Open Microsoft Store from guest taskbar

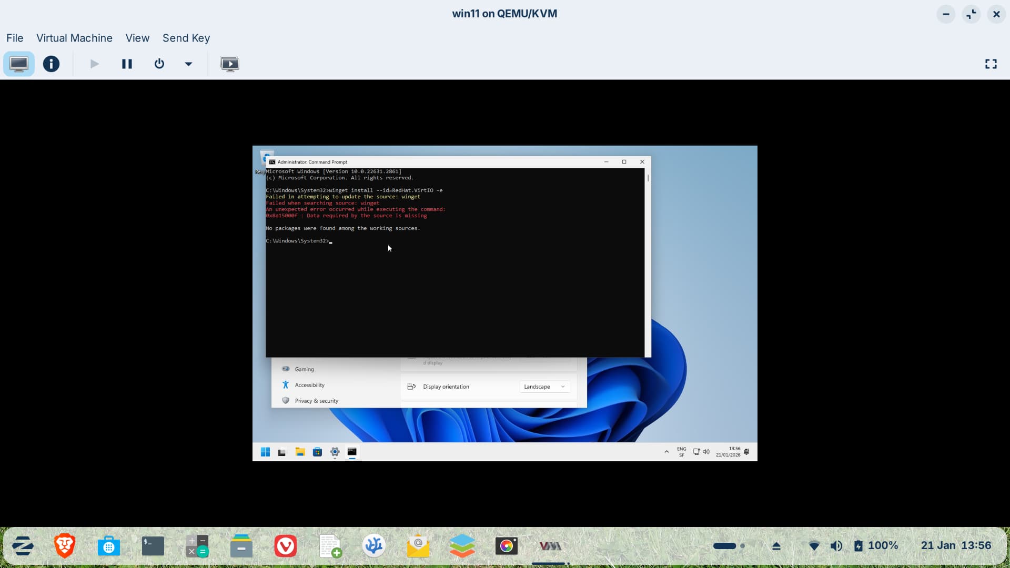tap(317, 452)
